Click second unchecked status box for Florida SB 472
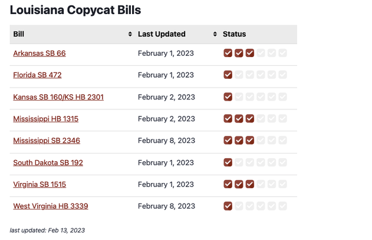372x240 pixels. (x=250, y=75)
